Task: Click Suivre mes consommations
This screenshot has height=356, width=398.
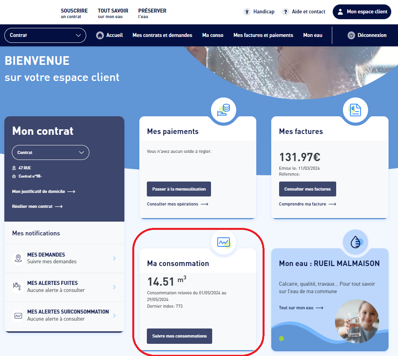Action: pyautogui.click(x=179, y=336)
